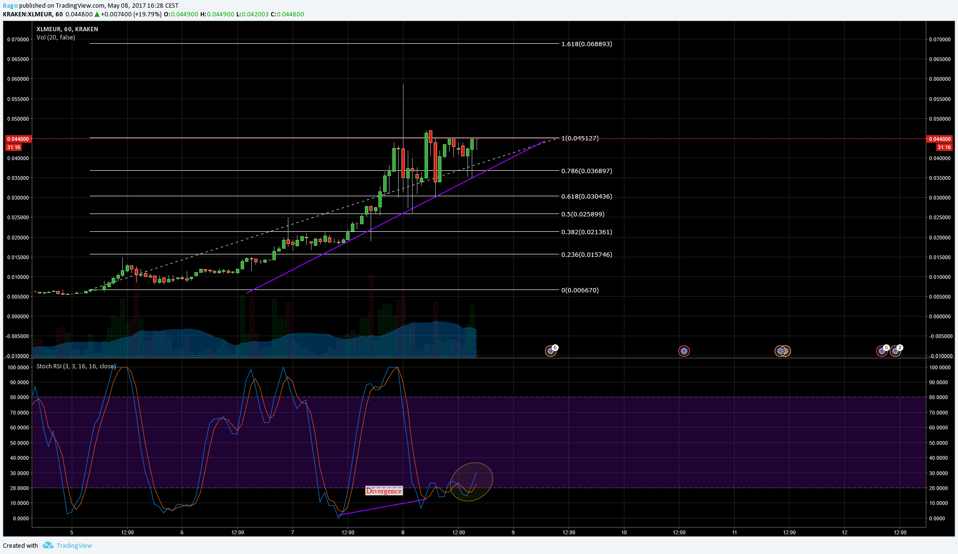This screenshot has width=958, height=554.
Task: Select the 0.618(0.030436) Fibonacci label
Action: [x=586, y=196]
